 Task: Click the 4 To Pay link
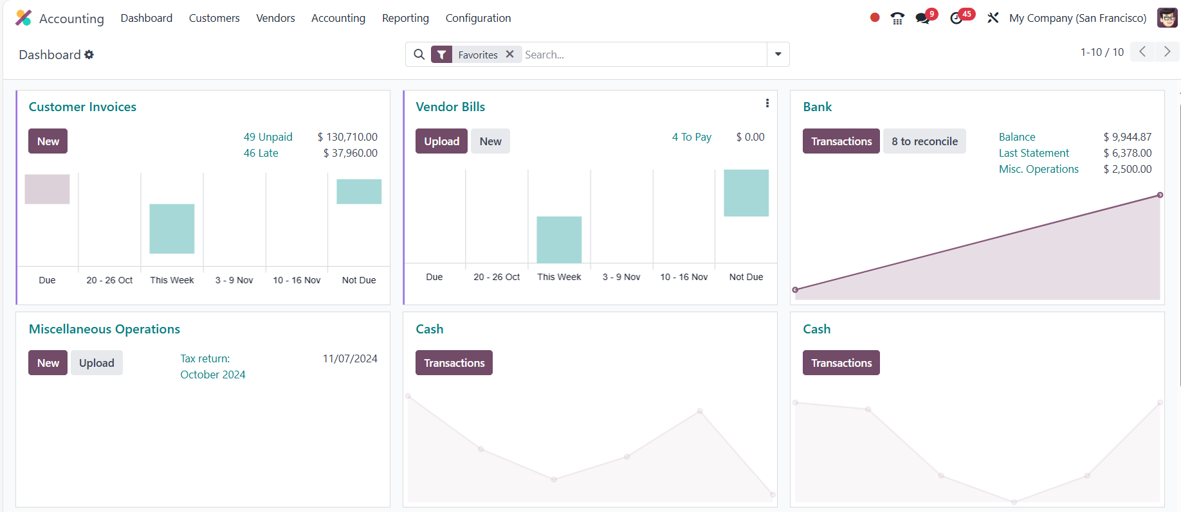click(691, 137)
